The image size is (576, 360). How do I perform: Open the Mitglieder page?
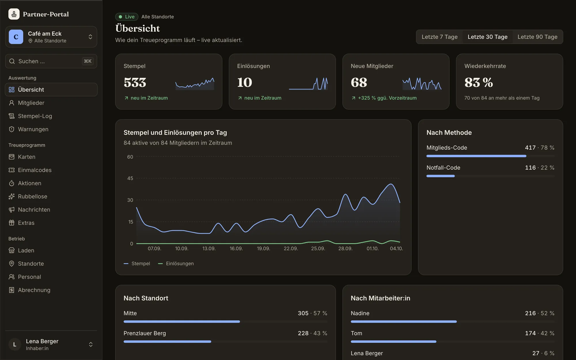tap(51, 103)
